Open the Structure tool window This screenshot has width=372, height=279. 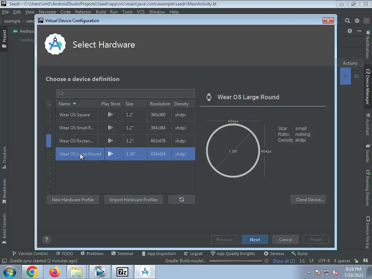click(x=4, y=158)
